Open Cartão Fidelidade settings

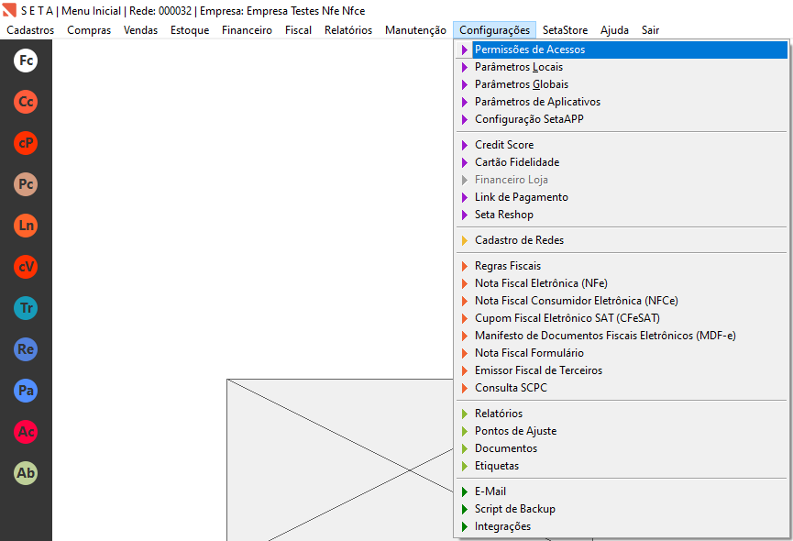(622, 162)
